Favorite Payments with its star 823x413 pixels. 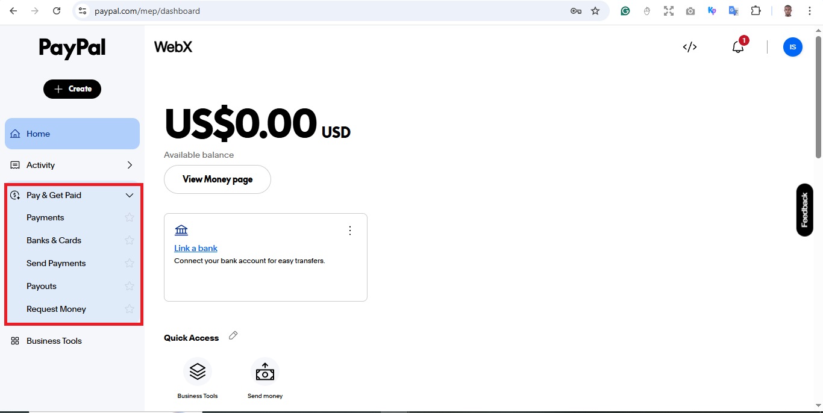[129, 217]
